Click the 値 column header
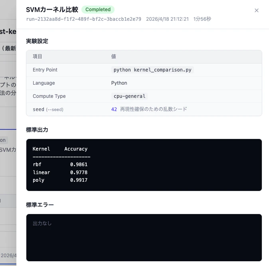Screen dimensions: 269x266 coord(114,56)
